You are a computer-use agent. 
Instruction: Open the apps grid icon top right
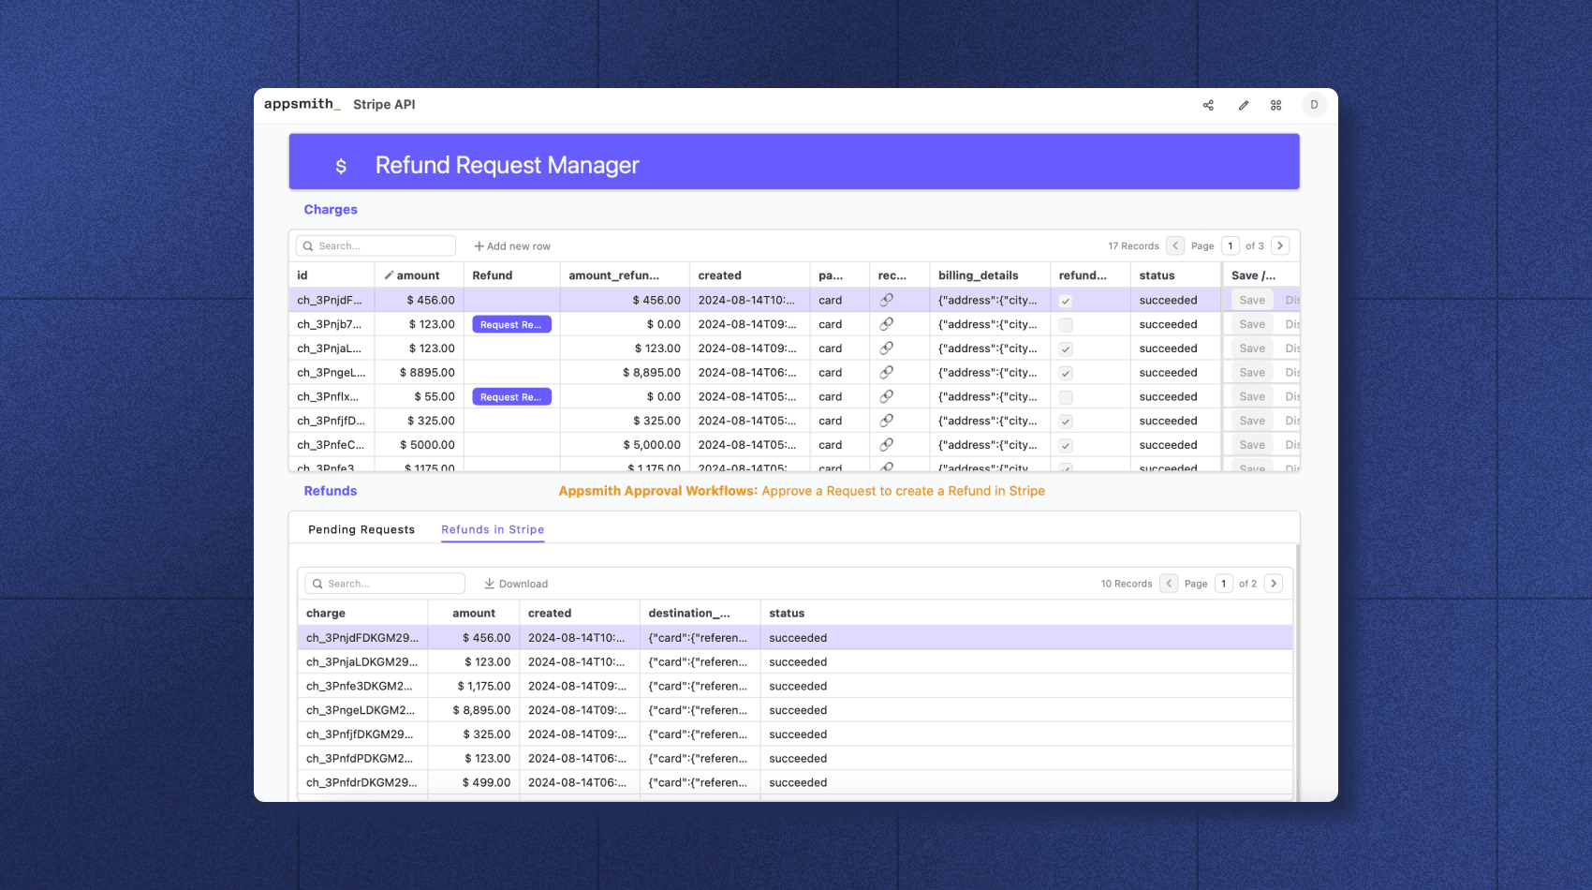(1275, 105)
